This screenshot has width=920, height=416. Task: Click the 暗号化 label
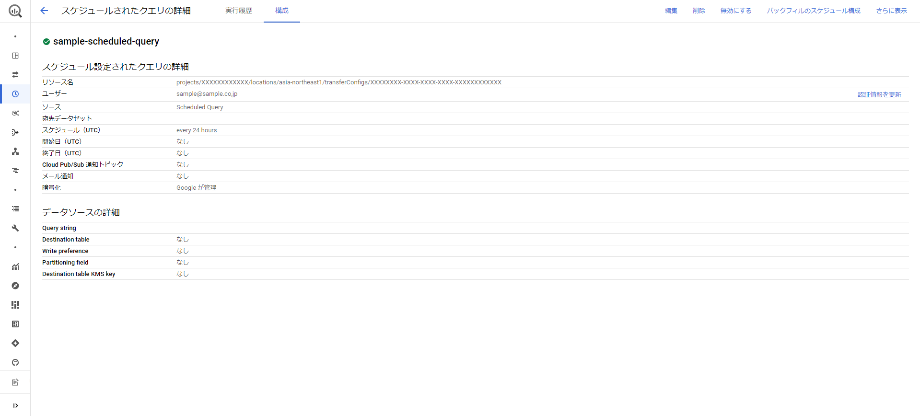pos(51,188)
